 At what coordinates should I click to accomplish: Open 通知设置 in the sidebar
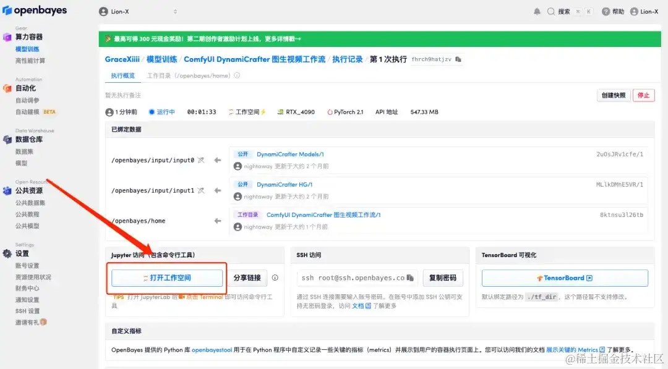27,300
